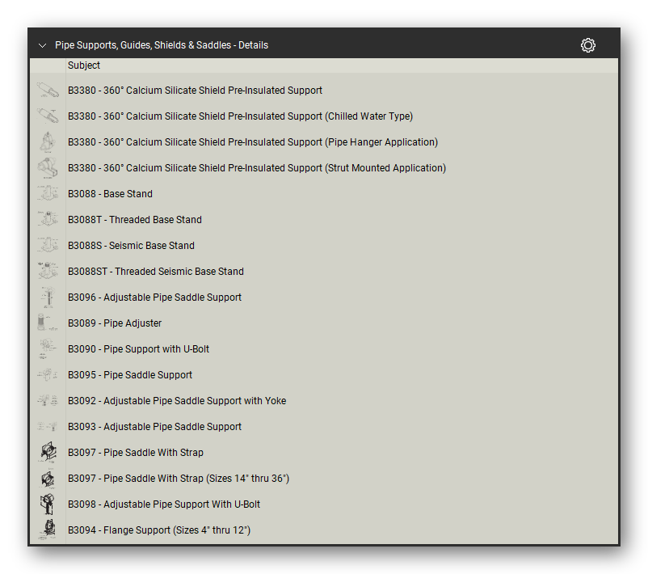Click thumbnail icon for B3097 Pipe Saddle With Strap
The height and width of the screenshot is (574, 648).
click(x=48, y=453)
